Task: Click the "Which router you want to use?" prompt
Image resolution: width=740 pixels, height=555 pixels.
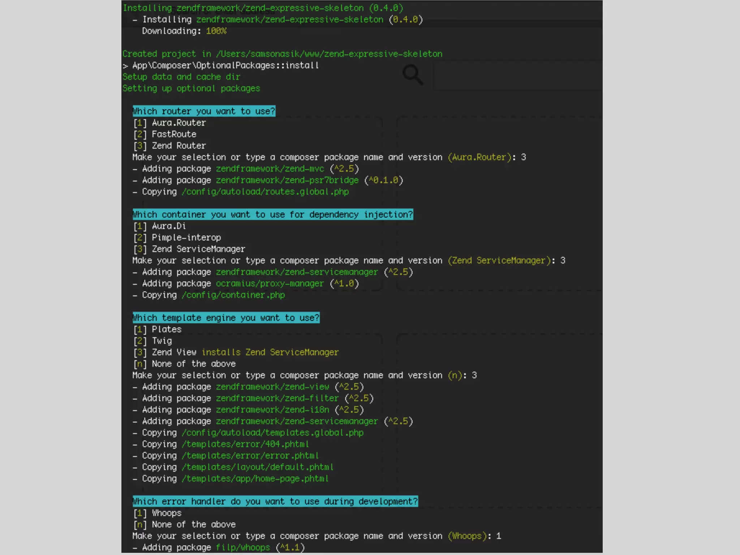Action: (x=204, y=111)
